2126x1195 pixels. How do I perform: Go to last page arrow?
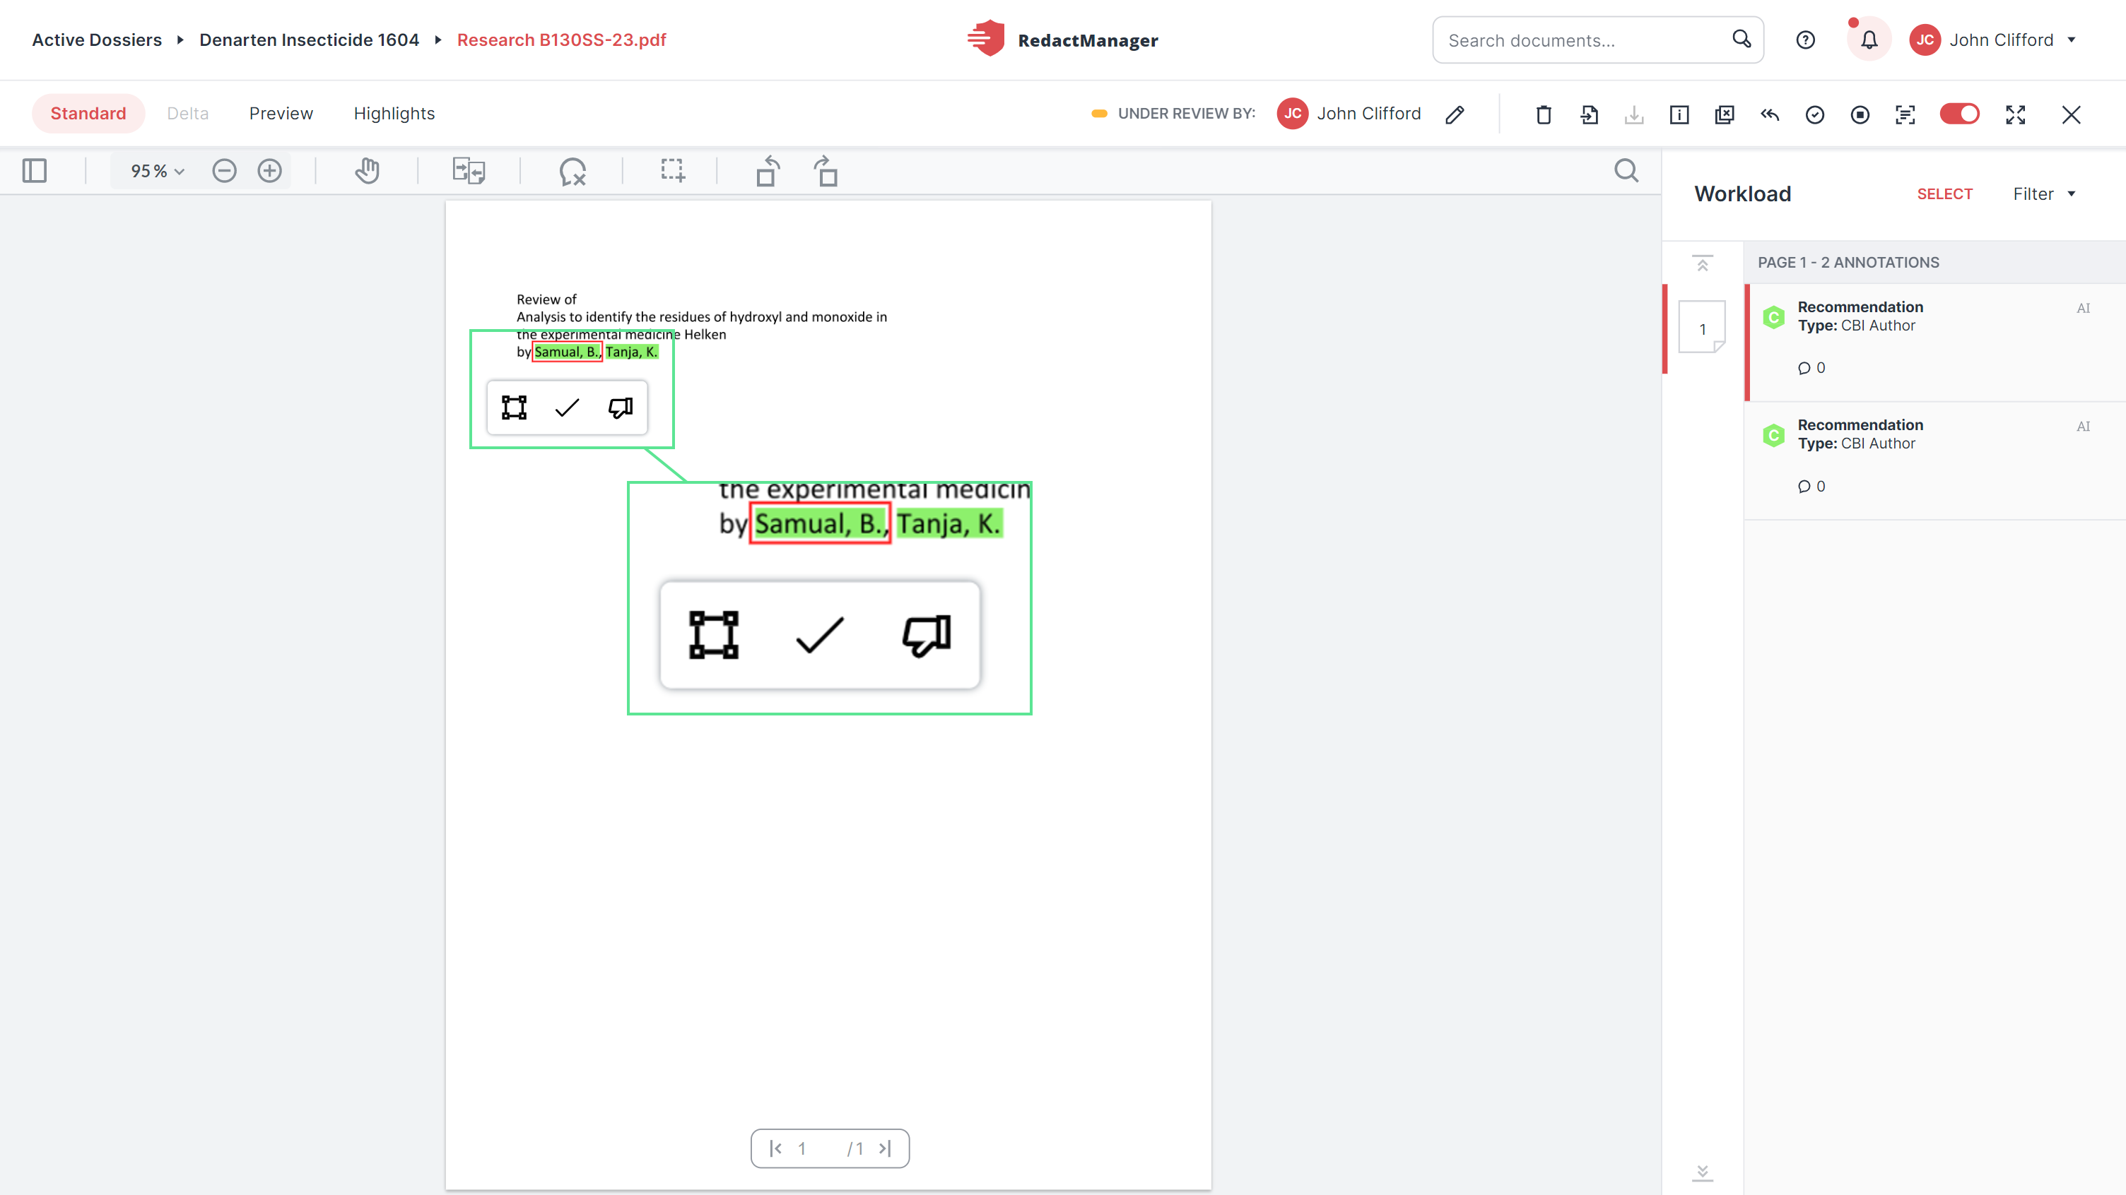885,1148
